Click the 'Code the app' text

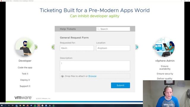(x=25, y=67)
